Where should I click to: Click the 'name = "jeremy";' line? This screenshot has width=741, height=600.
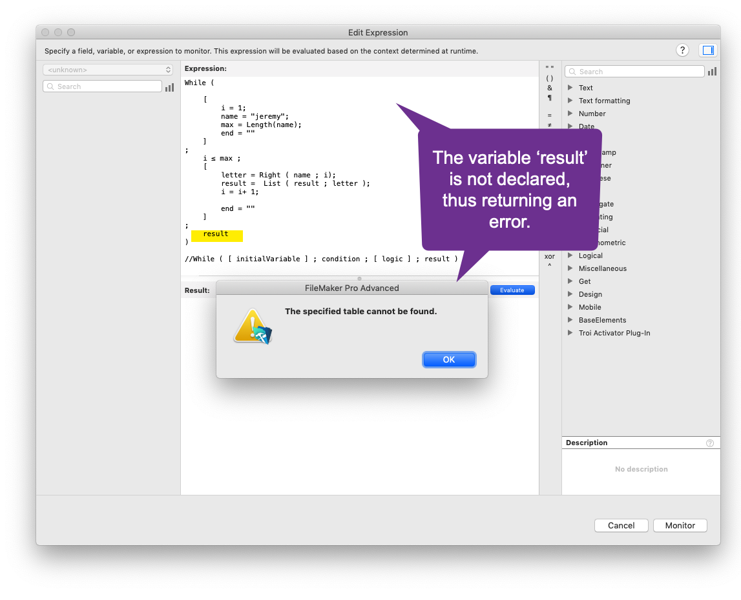[x=255, y=117]
